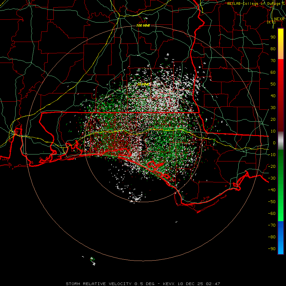Click the 0 value on velocity scale
Image resolution: width=286 pixels, height=286 pixels.
point(274,143)
